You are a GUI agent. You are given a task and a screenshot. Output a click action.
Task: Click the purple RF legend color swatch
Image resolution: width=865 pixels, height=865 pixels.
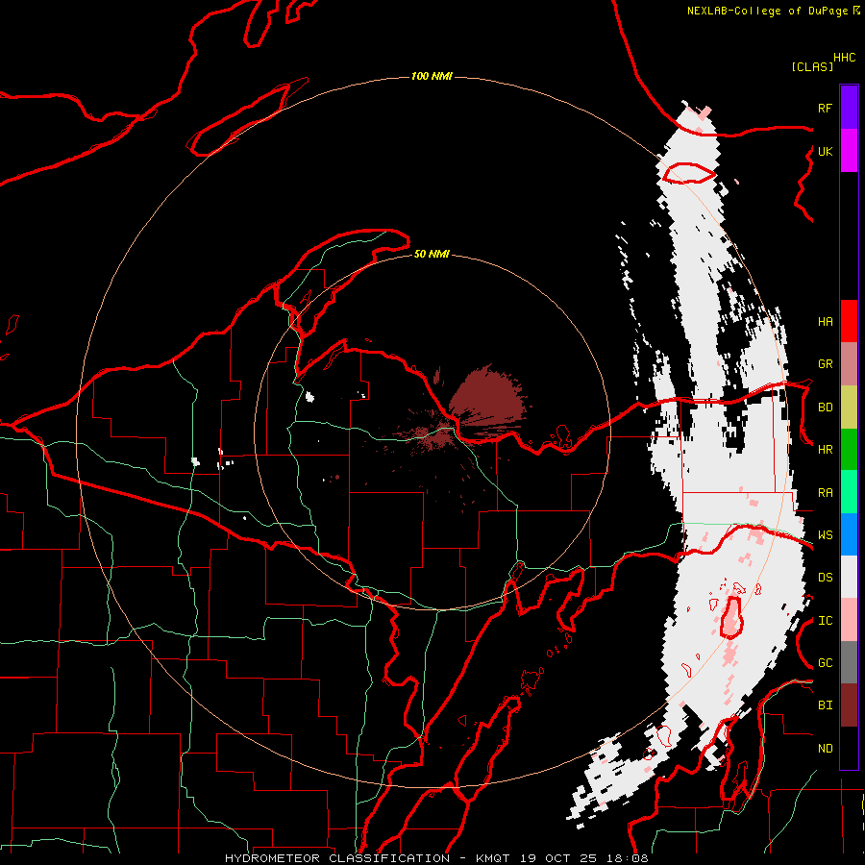pos(849,108)
